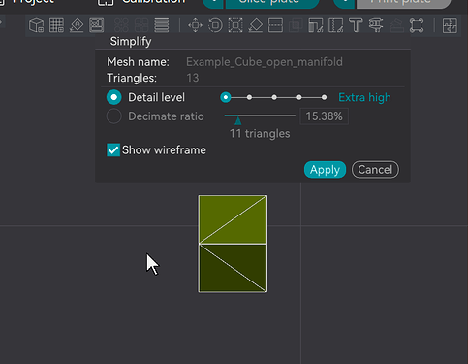
Task: Switch to the Calibration tab
Action: pos(141,2)
